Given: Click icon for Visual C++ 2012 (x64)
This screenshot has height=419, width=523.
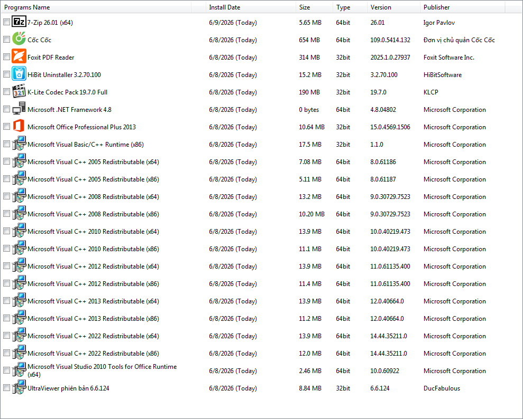Looking at the screenshot, I should (19, 265).
